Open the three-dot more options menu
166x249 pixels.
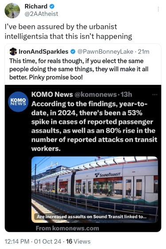pos(158,9)
